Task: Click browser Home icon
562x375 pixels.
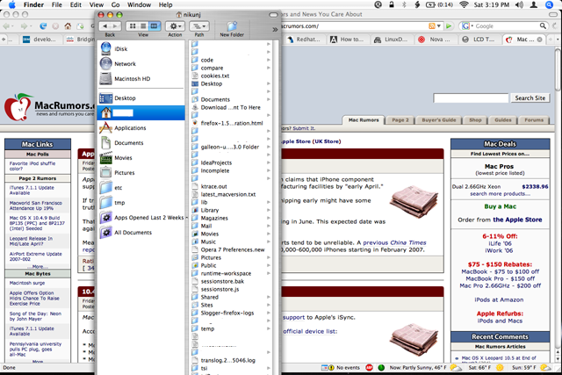Action: click(68, 25)
